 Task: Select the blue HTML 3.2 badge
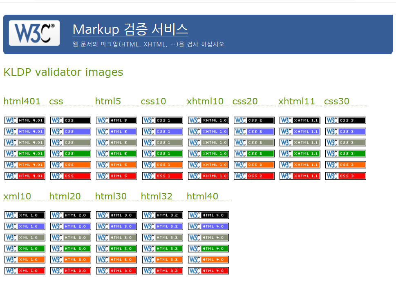[162, 227]
